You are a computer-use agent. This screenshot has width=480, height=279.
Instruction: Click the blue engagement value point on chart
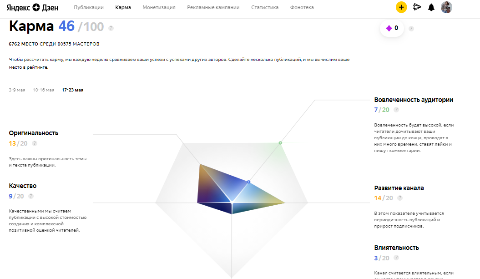(248, 182)
